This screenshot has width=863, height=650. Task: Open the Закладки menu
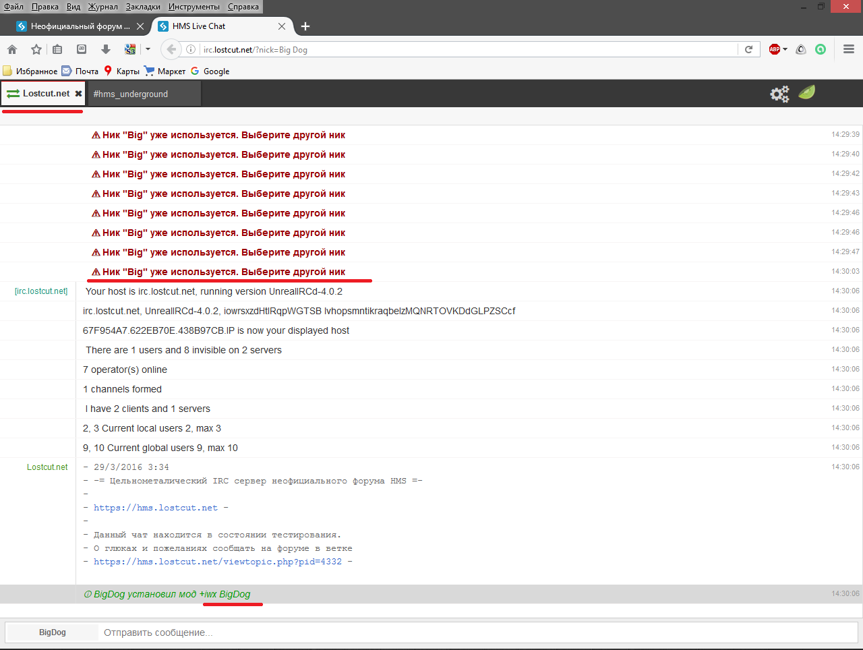(143, 7)
